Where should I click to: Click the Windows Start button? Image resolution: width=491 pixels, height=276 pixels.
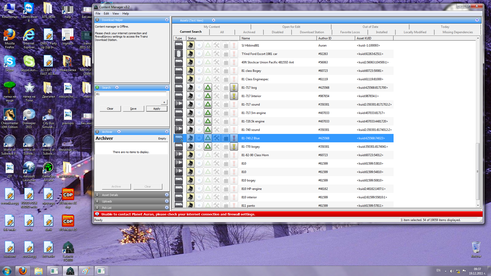7,271
